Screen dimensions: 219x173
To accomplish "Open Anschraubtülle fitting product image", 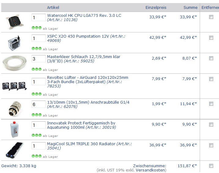I will pos(15,109).
